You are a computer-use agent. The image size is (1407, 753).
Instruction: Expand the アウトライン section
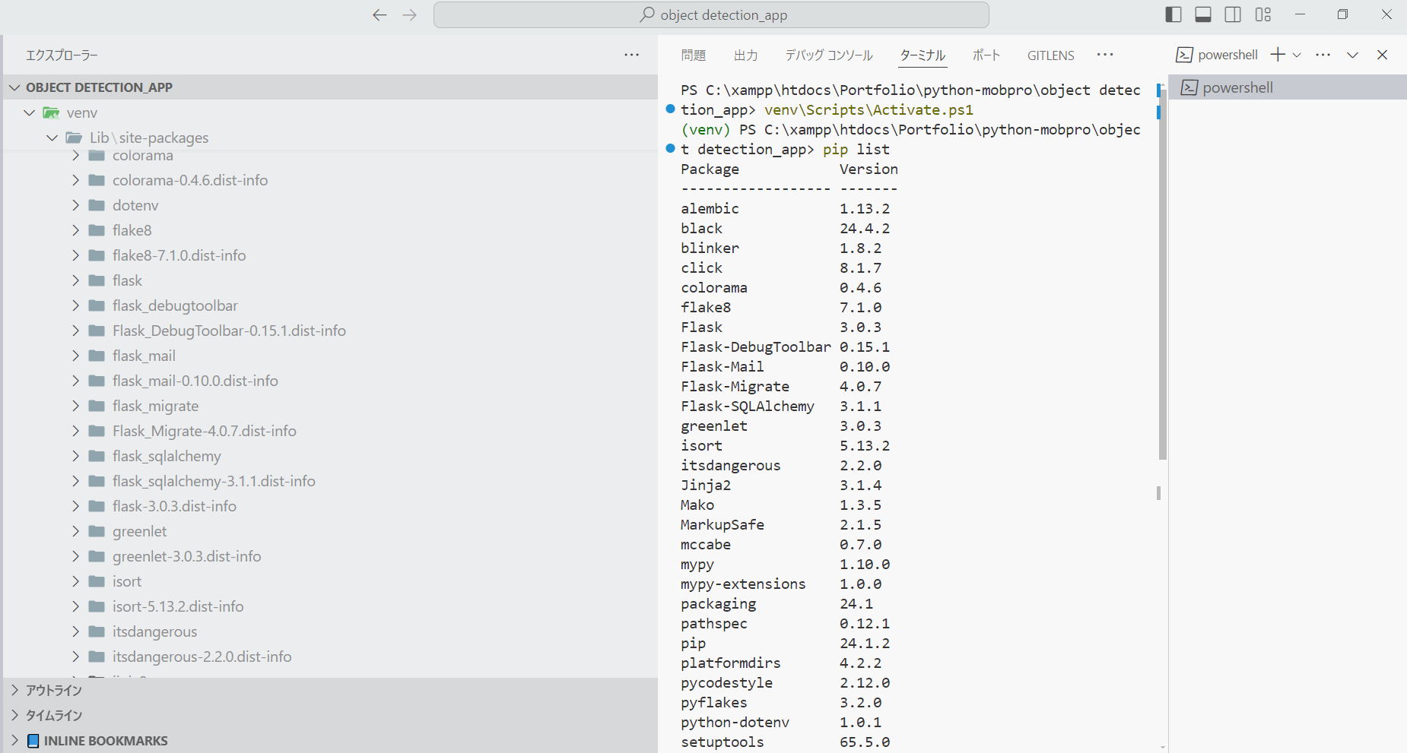pos(14,690)
